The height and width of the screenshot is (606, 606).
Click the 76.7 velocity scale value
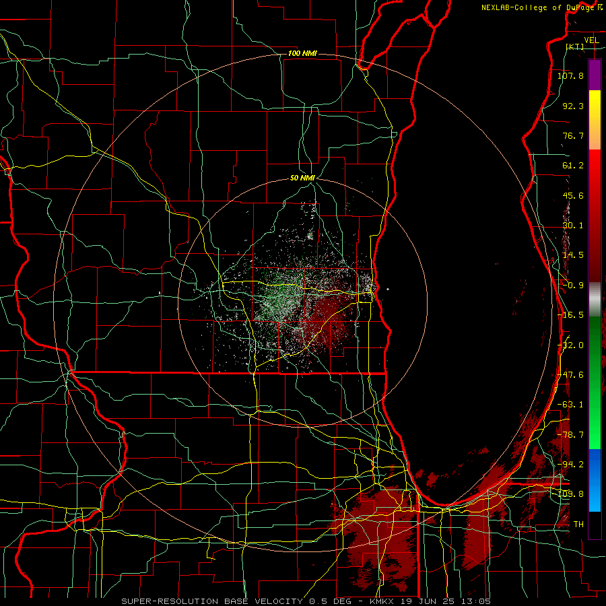[573, 135]
